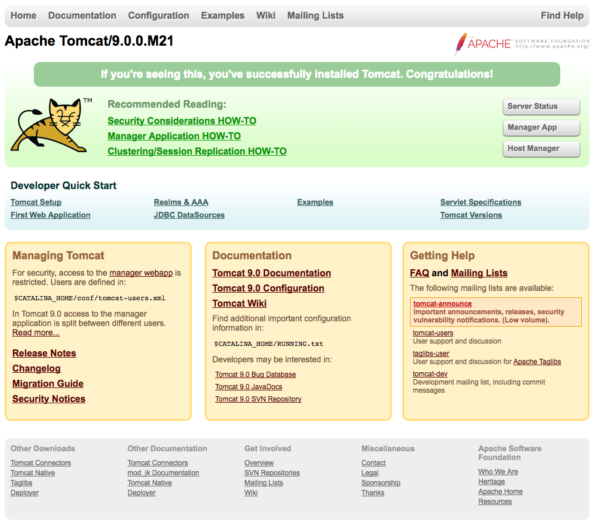The image size is (600, 525).
Task: Open Tomcat Native under Other Documentation
Action: (150, 483)
